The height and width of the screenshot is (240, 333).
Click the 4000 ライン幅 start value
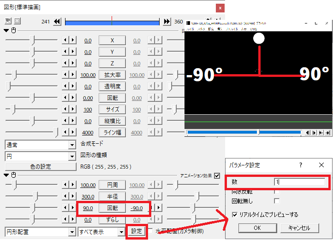tap(88, 133)
